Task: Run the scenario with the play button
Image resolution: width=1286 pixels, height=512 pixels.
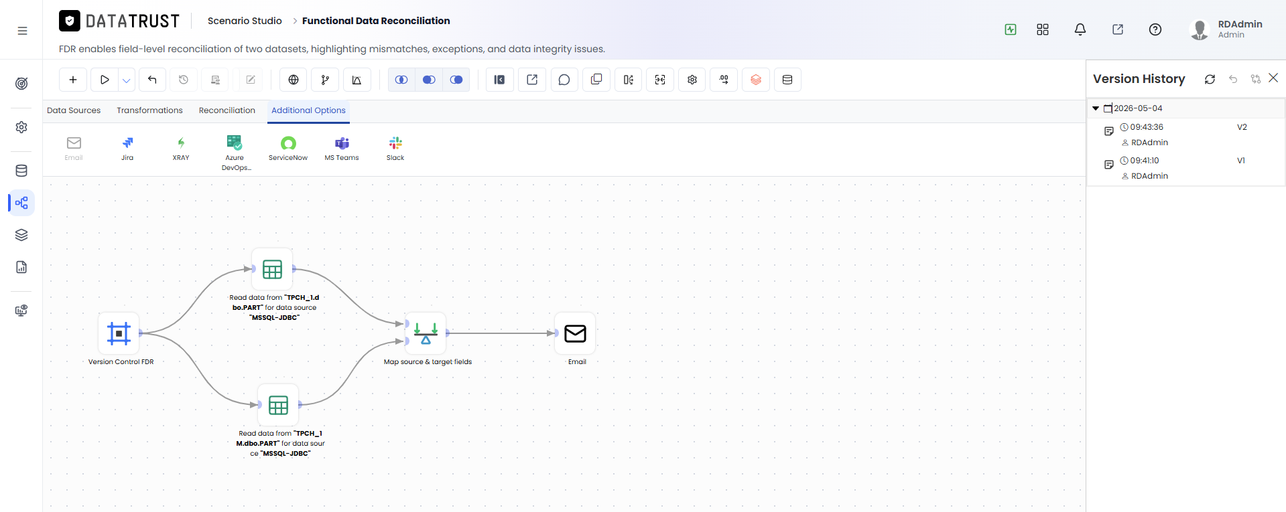Action: point(105,80)
